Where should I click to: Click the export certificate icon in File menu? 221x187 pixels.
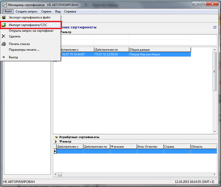(4, 17)
